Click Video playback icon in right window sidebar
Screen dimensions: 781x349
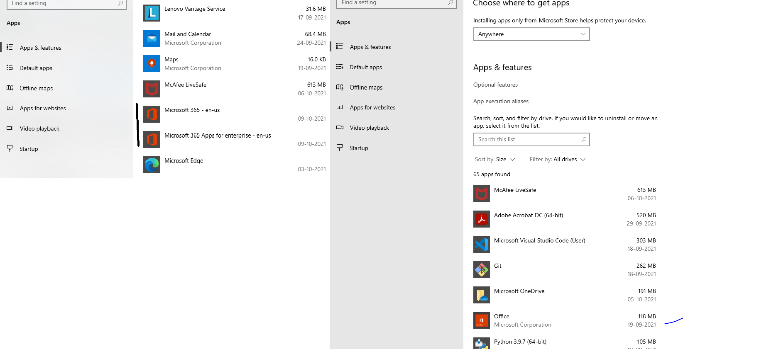[x=340, y=127]
